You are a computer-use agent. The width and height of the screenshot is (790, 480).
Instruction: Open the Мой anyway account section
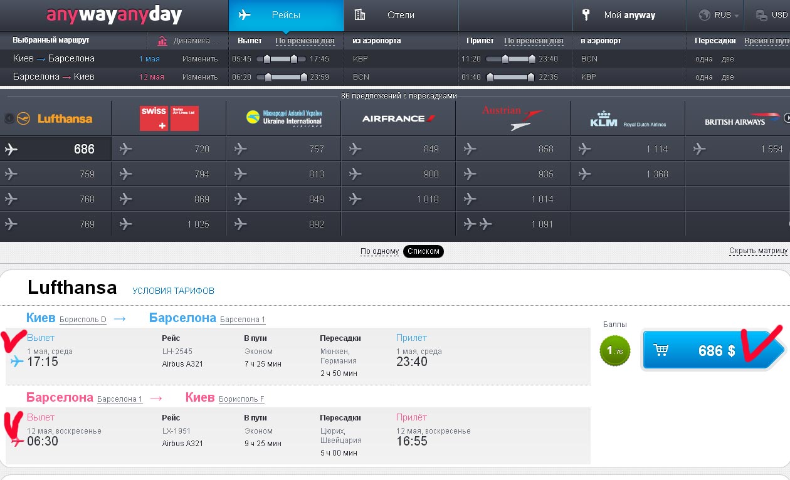629,15
